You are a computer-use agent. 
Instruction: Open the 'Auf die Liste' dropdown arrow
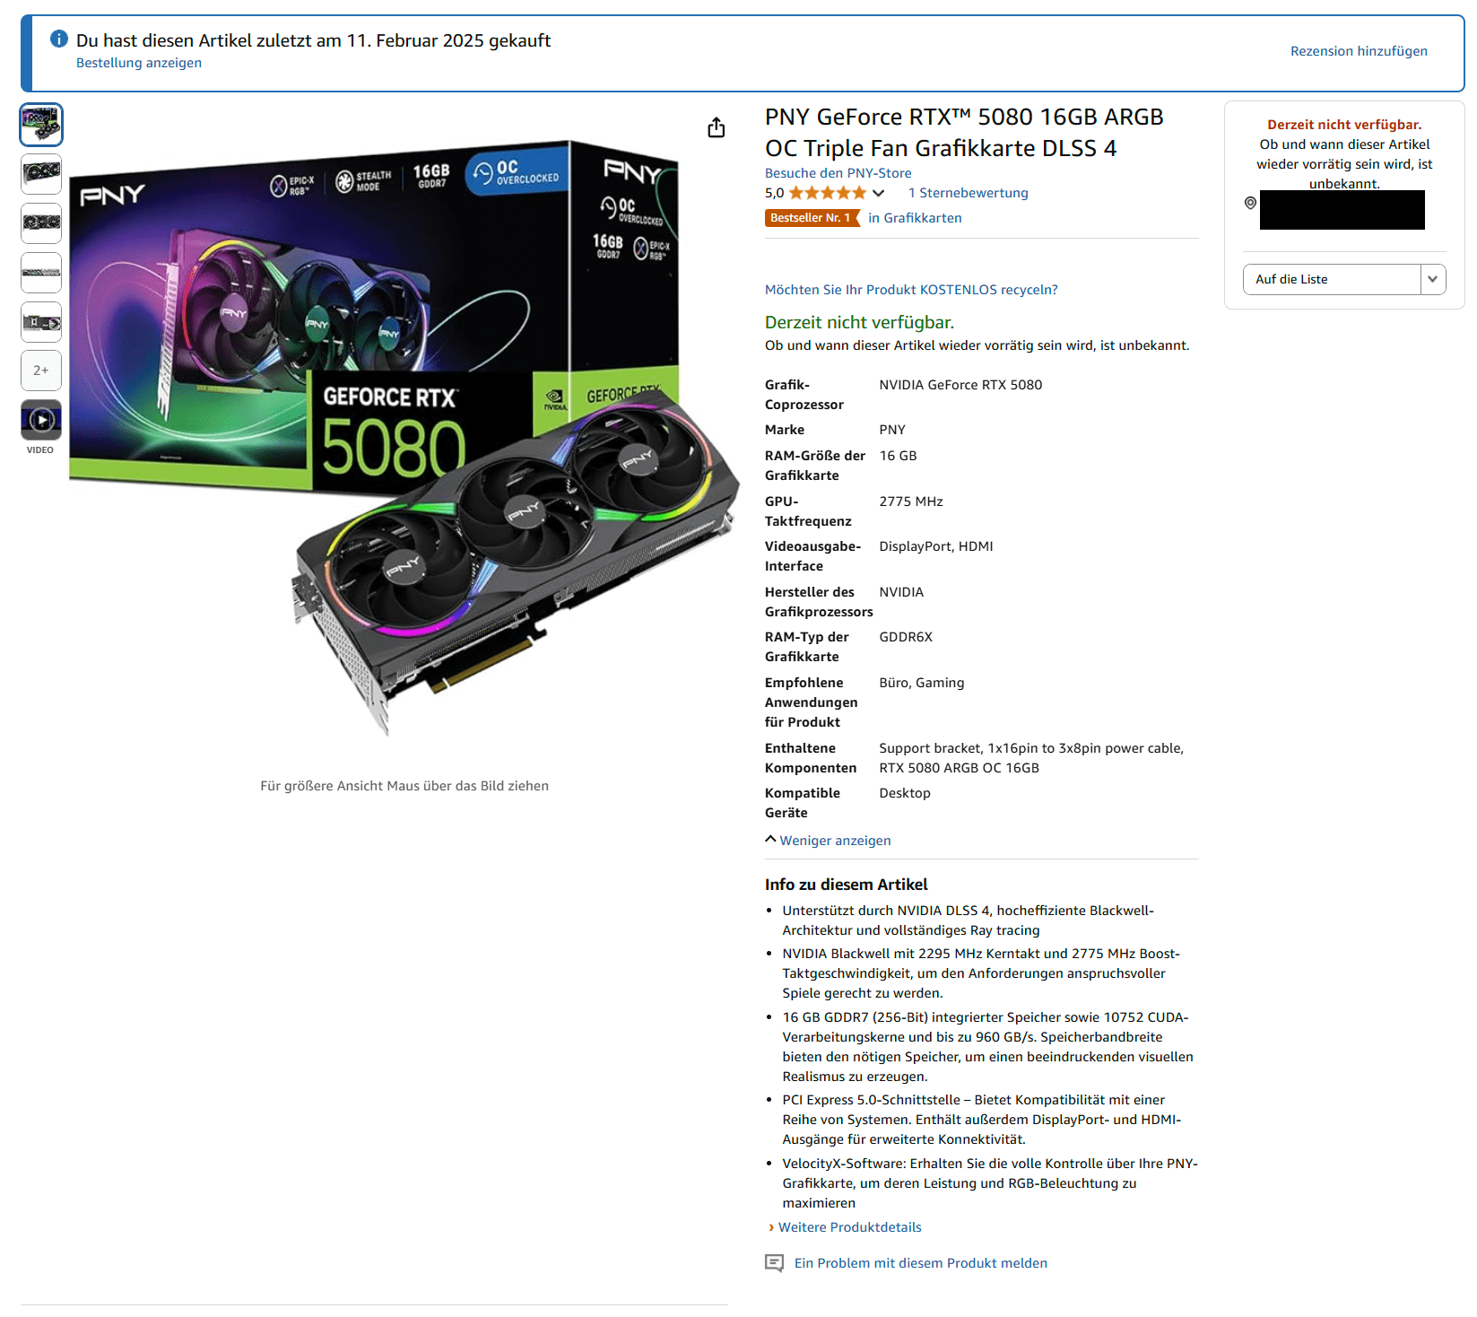(x=1433, y=279)
